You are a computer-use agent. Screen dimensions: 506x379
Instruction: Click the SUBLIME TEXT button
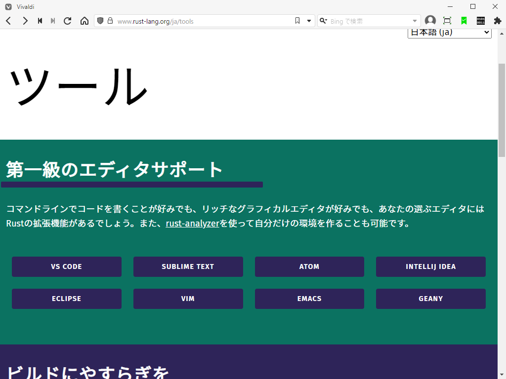188,266
